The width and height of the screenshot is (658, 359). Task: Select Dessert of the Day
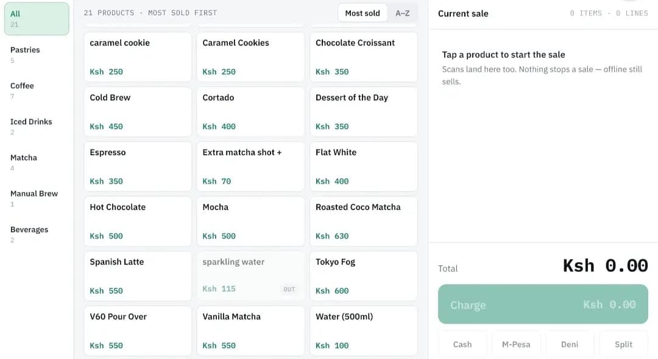point(363,112)
